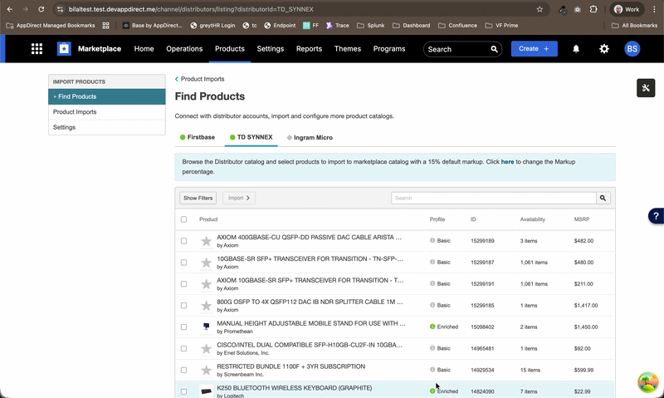
Task: Click the BS user avatar
Action: click(632, 49)
